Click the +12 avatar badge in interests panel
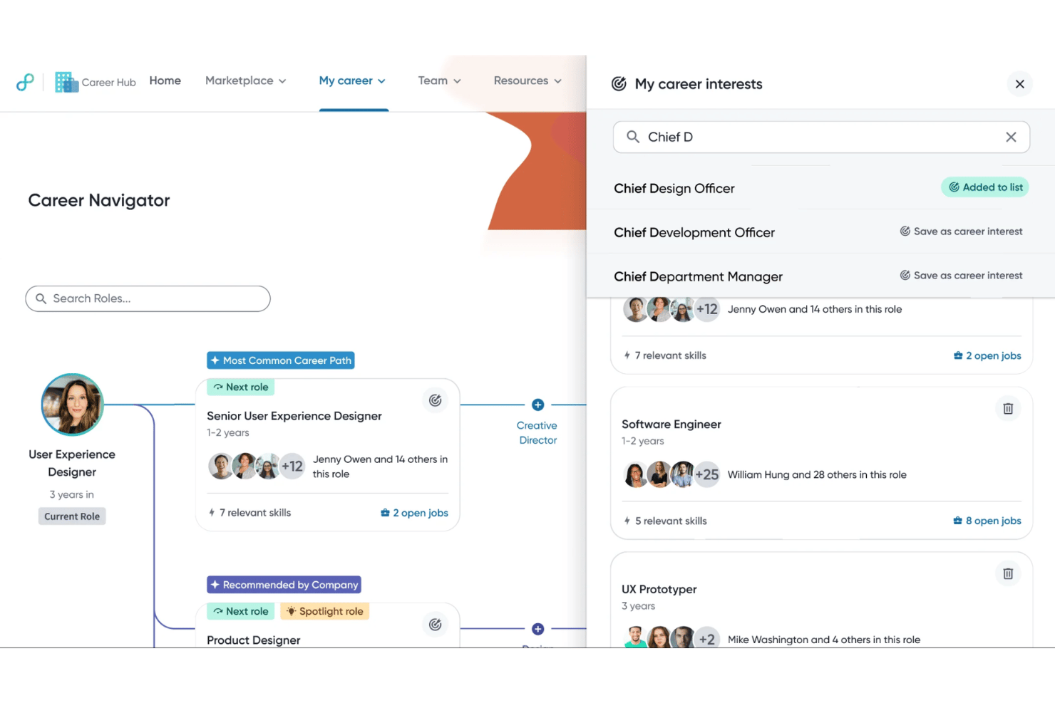 pos(706,309)
